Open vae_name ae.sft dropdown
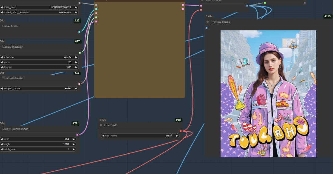 coord(140,136)
